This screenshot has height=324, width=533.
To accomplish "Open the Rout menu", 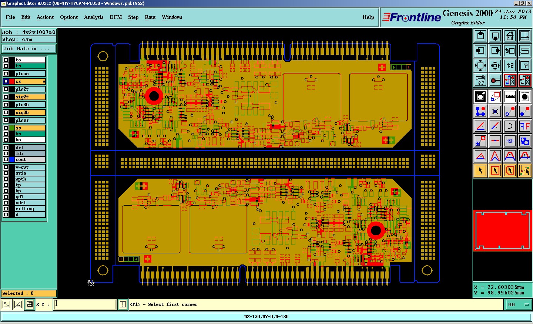I will (150, 17).
